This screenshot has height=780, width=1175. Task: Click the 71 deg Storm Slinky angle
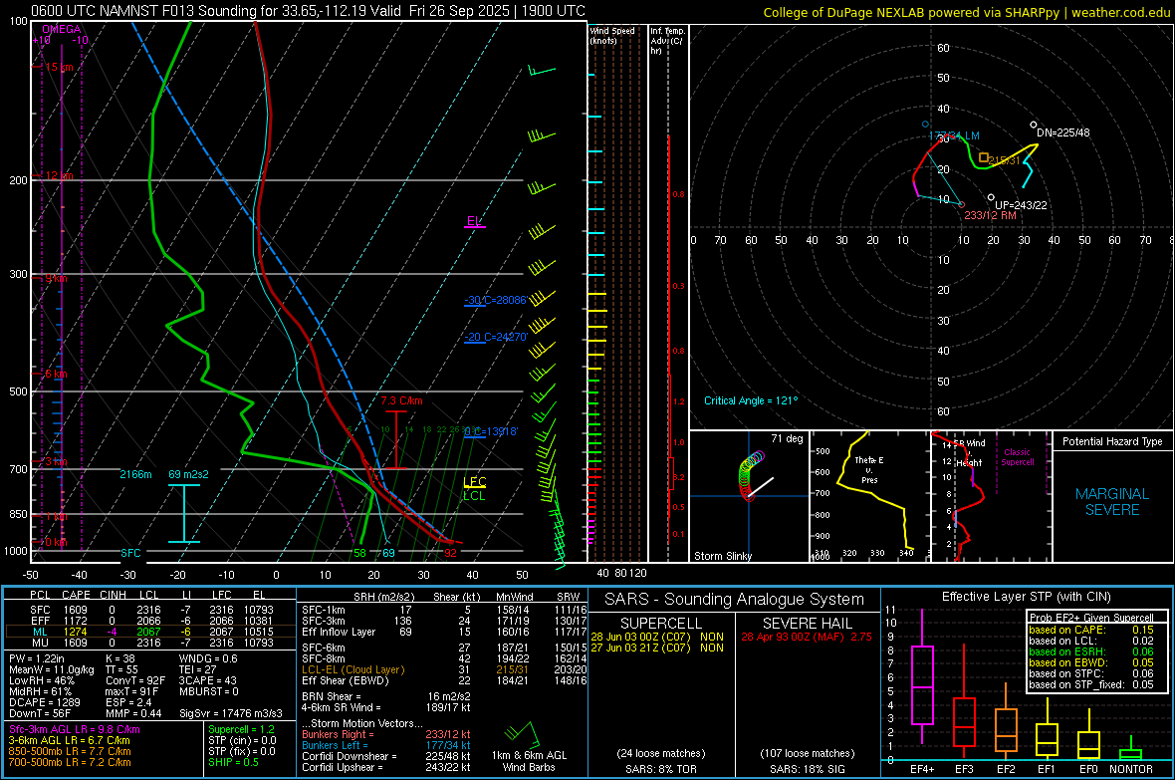coord(787,438)
